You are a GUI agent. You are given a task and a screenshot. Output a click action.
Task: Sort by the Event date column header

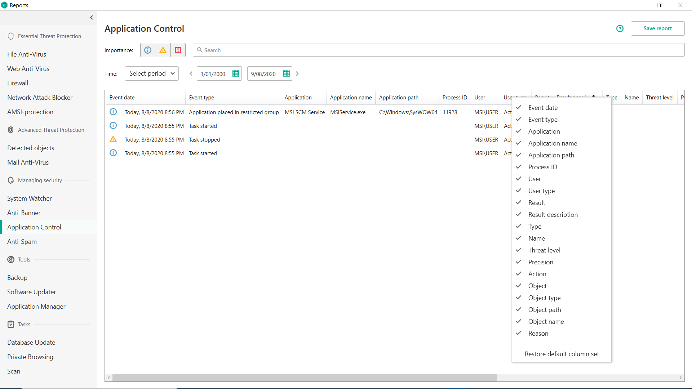click(x=145, y=97)
